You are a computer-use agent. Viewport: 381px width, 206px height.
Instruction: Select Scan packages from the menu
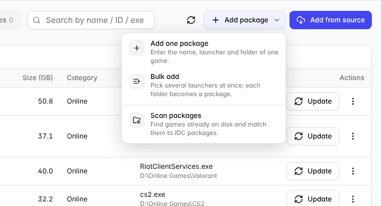point(204,124)
